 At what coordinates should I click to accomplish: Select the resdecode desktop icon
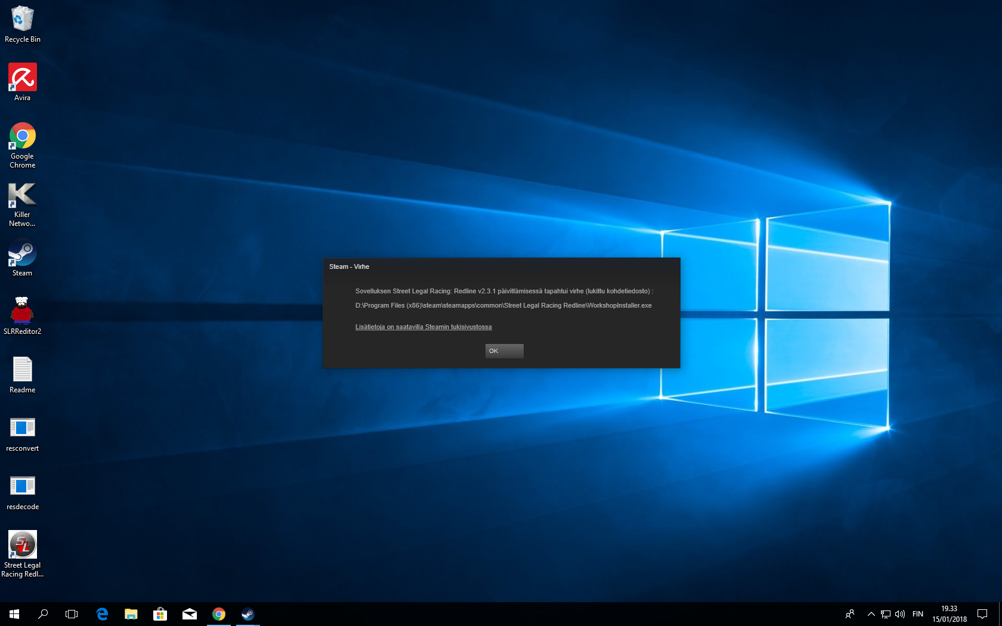23,491
